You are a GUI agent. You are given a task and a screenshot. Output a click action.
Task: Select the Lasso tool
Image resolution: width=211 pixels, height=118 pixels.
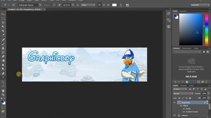point(3,23)
